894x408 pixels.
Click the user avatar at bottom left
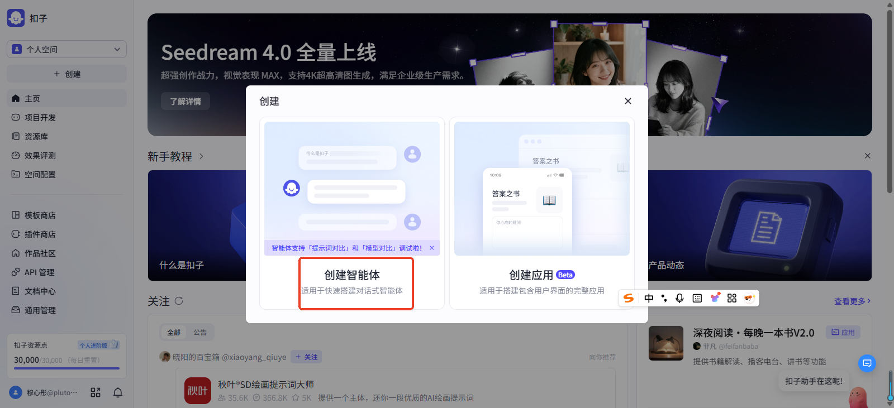pyautogui.click(x=16, y=392)
